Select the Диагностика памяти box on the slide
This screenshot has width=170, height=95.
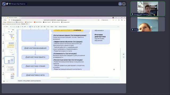pyautogui.click(x=35, y=57)
